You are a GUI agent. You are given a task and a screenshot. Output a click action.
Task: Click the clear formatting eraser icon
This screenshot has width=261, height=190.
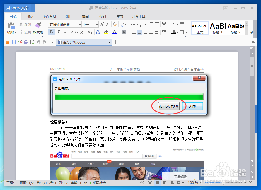tap(115, 24)
